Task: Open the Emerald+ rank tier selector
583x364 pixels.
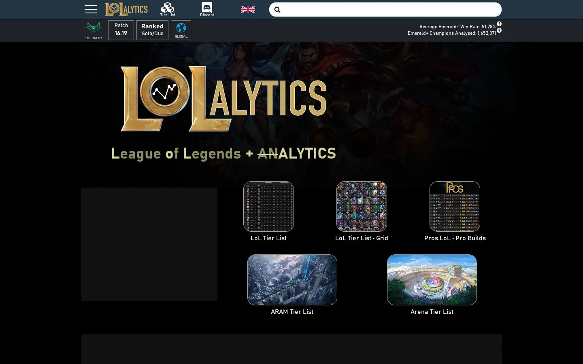Action: tap(94, 30)
